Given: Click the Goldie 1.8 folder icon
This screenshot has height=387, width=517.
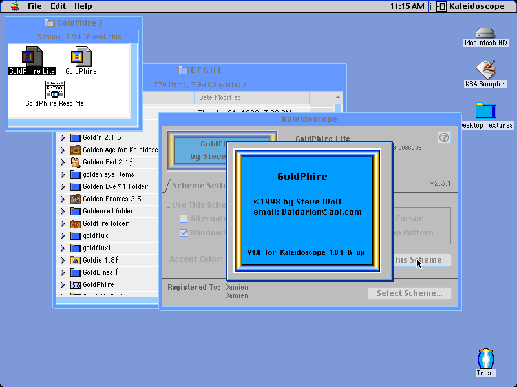Looking at the screenshot, I should coord(76,261).
